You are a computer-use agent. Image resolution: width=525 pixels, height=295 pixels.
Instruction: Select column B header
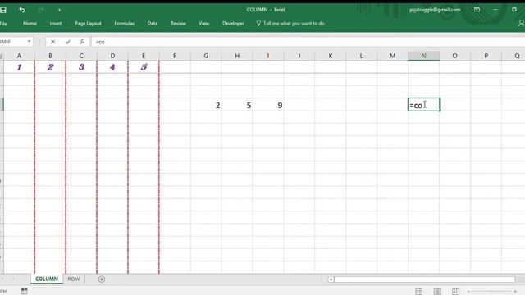pos(50,56)
